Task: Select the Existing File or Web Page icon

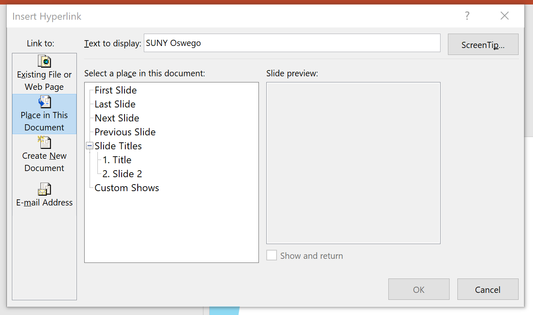Action: click(44, 61)
